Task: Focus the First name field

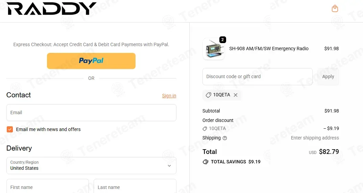Action: (x=48, y=186)
